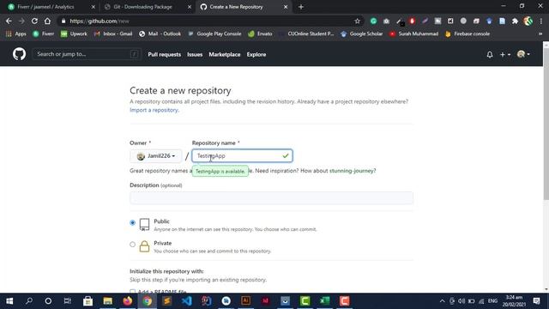Open the Action Center notifications
Image resolution: width=549 pixels, height=309 pixels.
point(536,301)
